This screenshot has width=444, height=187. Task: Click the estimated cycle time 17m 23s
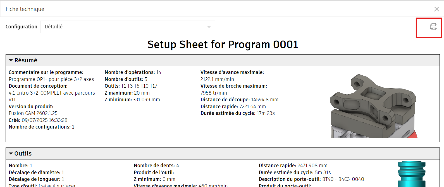(x=266, y=113)
